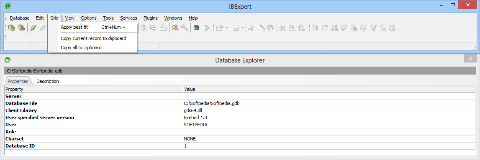
Task: Click the IBExpert logo in title bar
Action: point(8,6)
